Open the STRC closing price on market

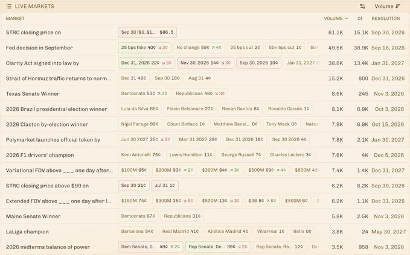pyautogui.click(x=33, y=33)
